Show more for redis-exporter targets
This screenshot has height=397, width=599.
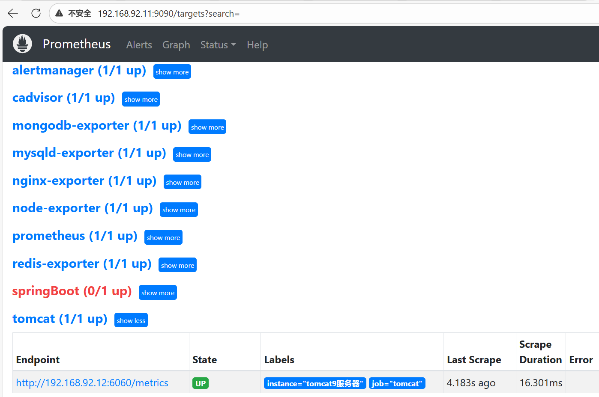pos(177,265)
